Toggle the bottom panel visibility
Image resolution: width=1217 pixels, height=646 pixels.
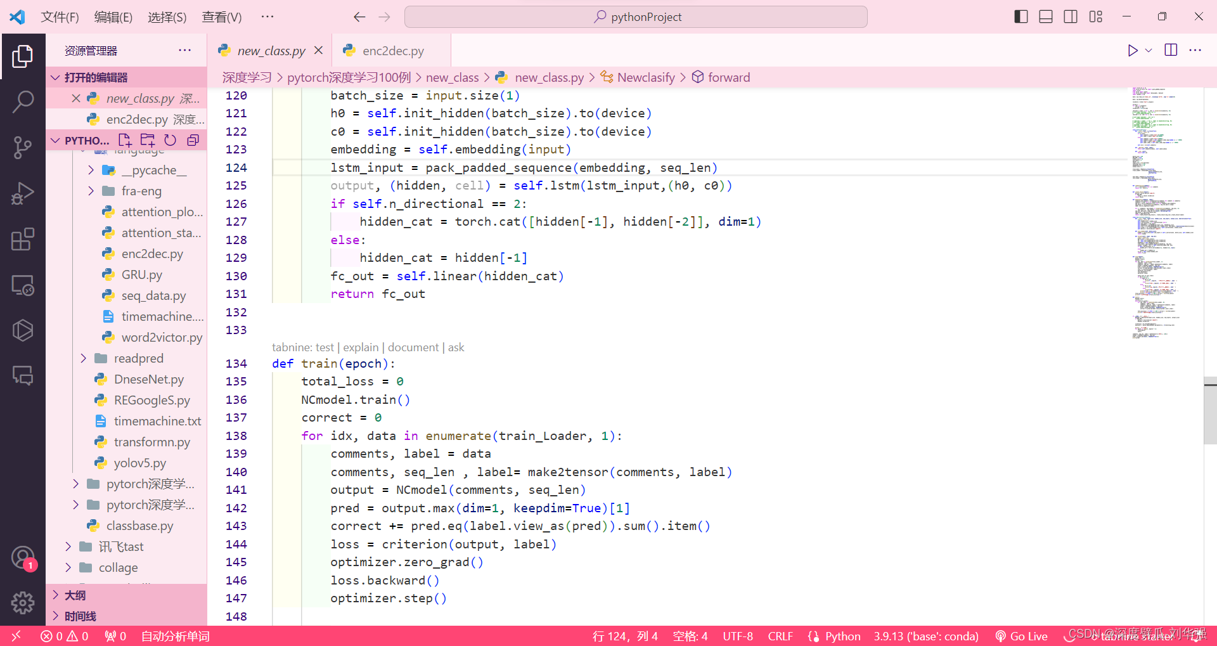pyautogui.click(x=1045, y=16)
